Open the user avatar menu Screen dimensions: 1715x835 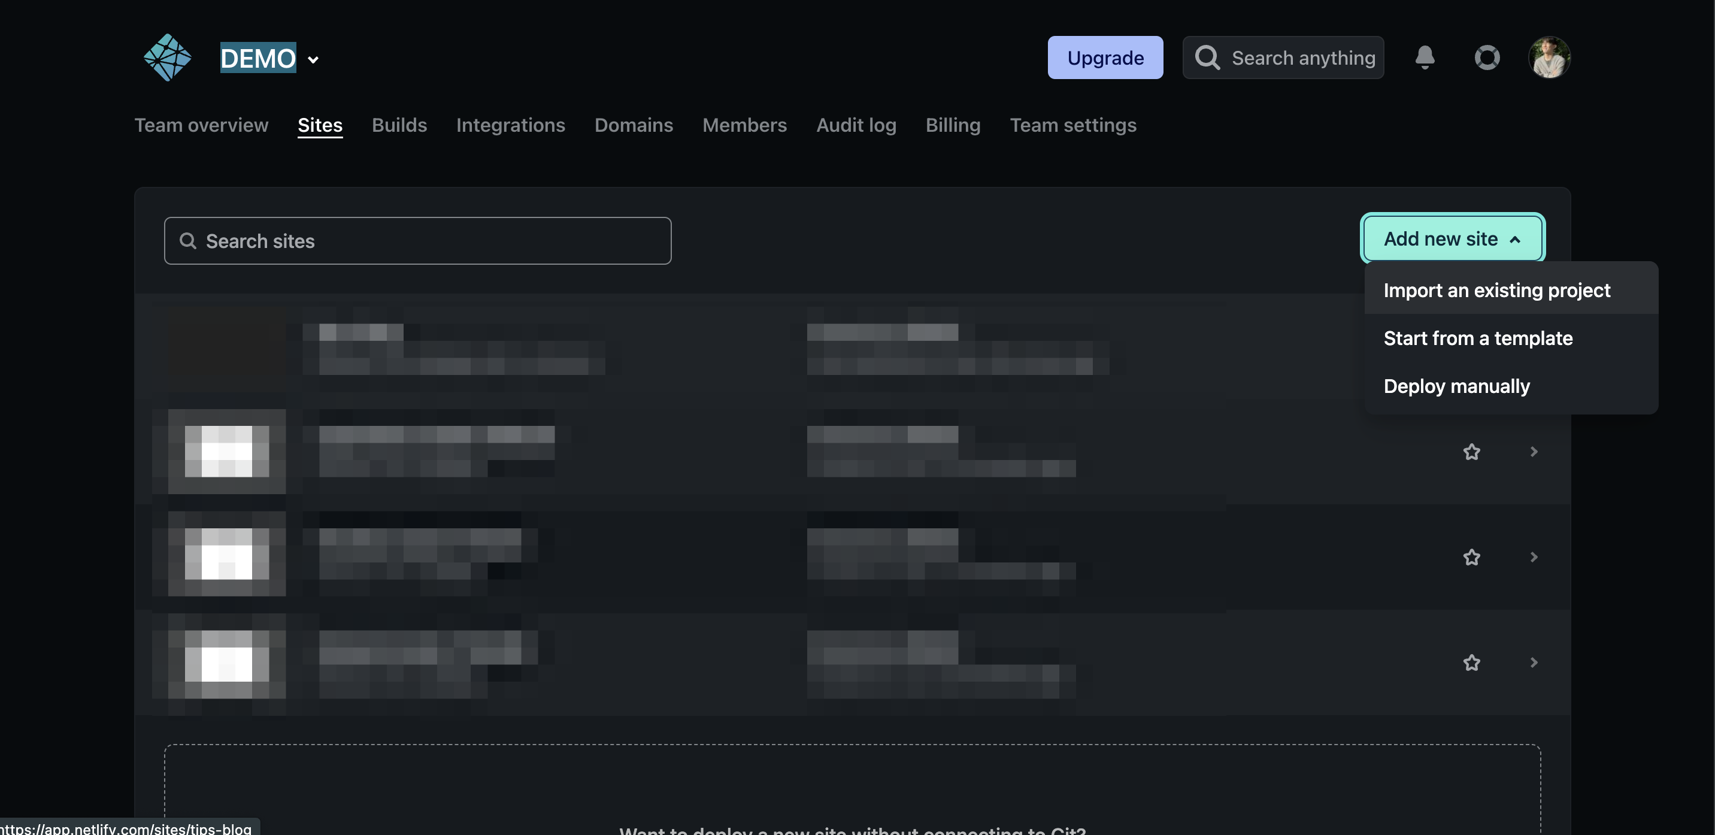coord(1549,58)
